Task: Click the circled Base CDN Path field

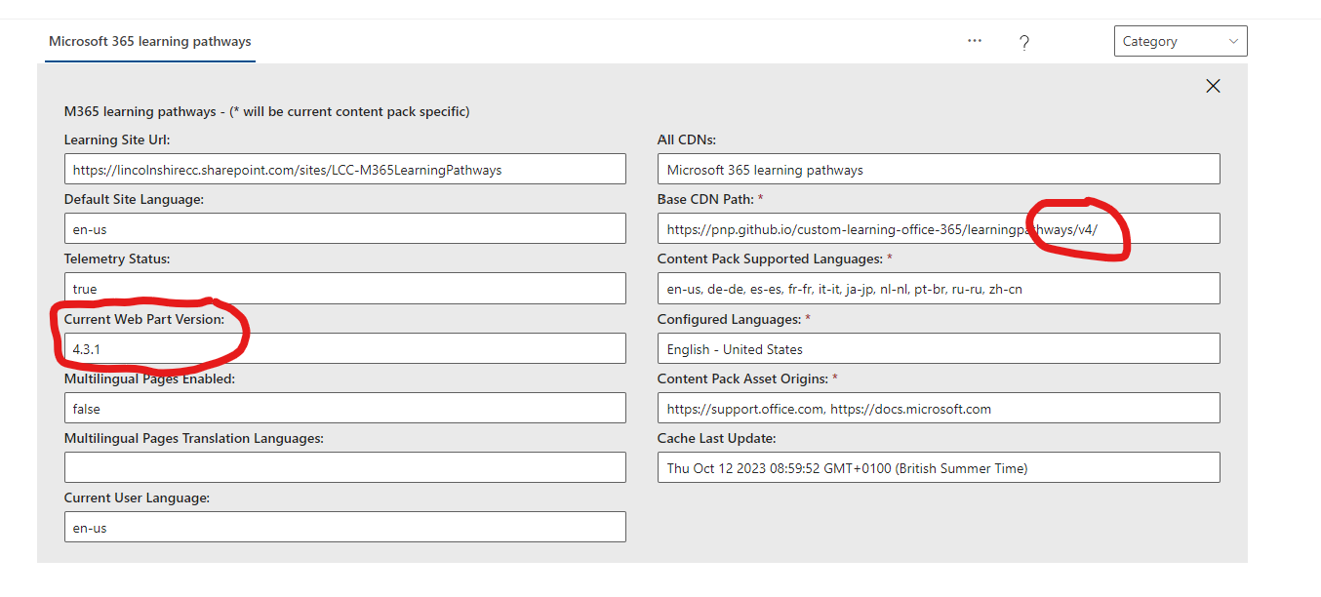Action: [x=937, y=228]
